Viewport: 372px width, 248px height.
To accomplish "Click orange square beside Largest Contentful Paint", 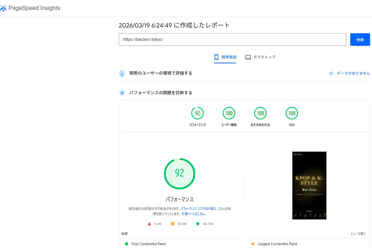I will coord(253,244).
